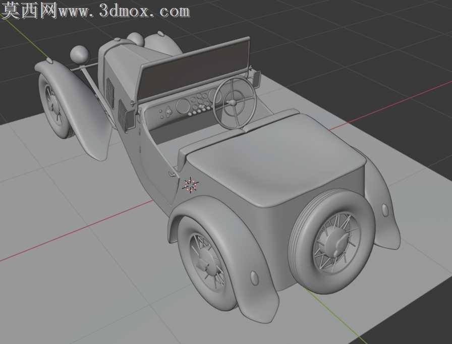Select the front left wheel of the car
The height and width of the screenshot is (344, 452).
click(55, 106)
